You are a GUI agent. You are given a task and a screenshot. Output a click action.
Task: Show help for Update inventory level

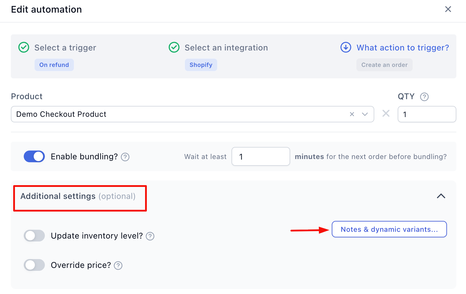pyautogui.click(x=150, y=236)
